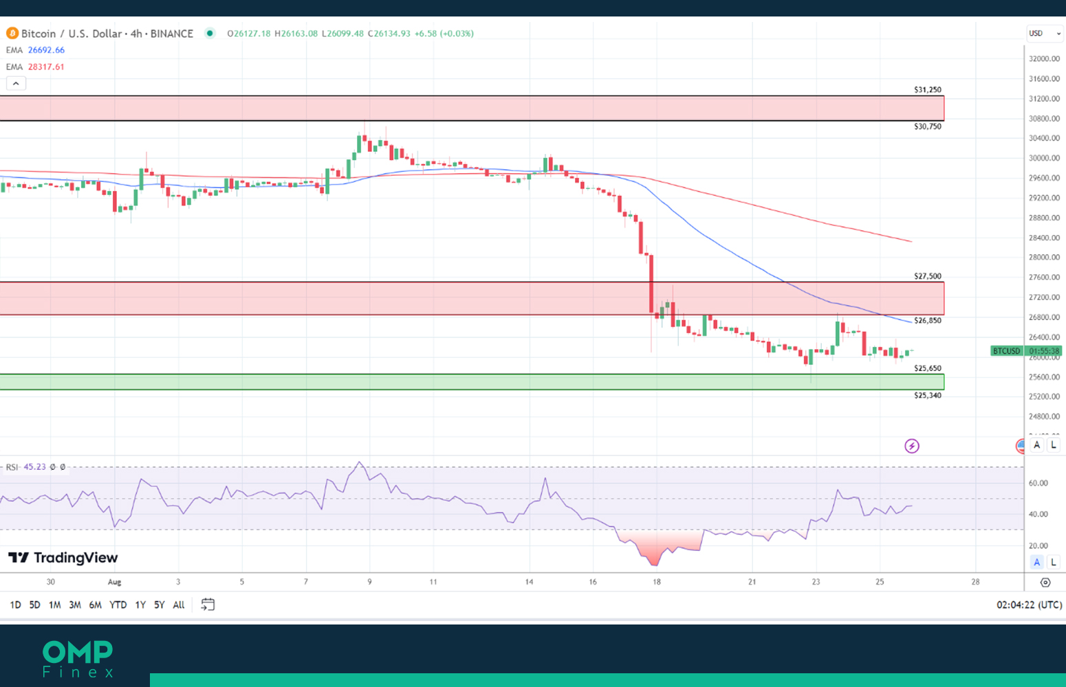Click the $25,650 support label
The height and width of the screenshot is (687, 1066).
(928, 368)
